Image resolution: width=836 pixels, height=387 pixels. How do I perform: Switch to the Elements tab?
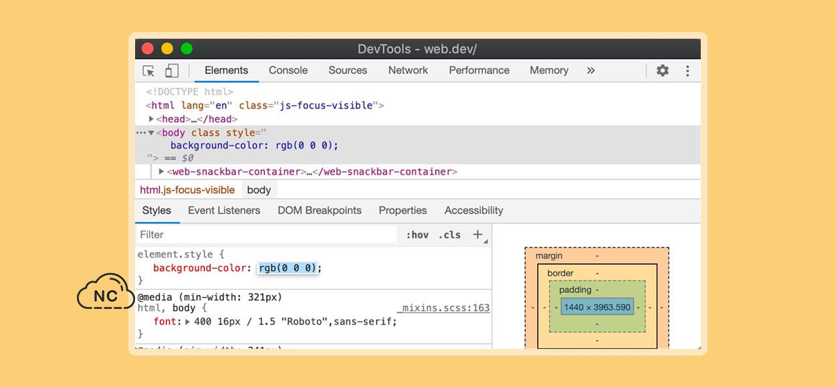click(226, 71)
